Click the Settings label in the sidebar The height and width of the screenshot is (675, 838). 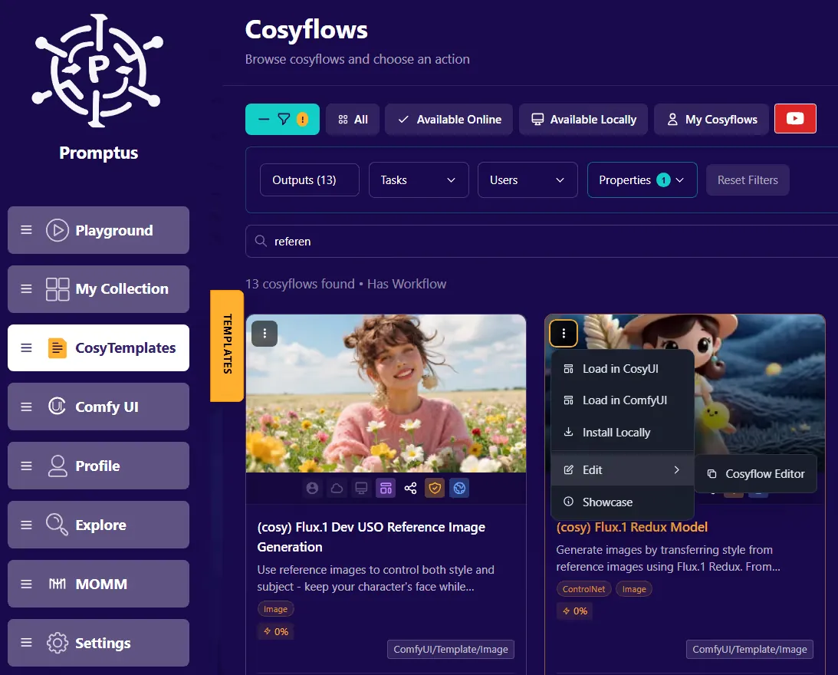(103, 643)
